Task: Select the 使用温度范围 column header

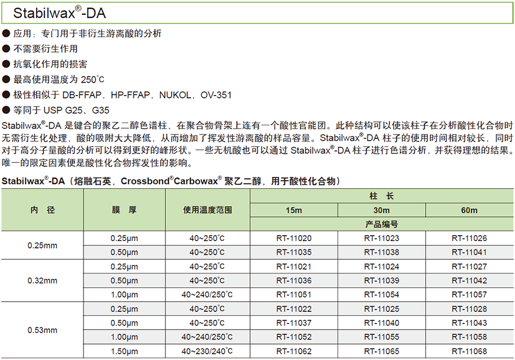Action: coord(207,210)
